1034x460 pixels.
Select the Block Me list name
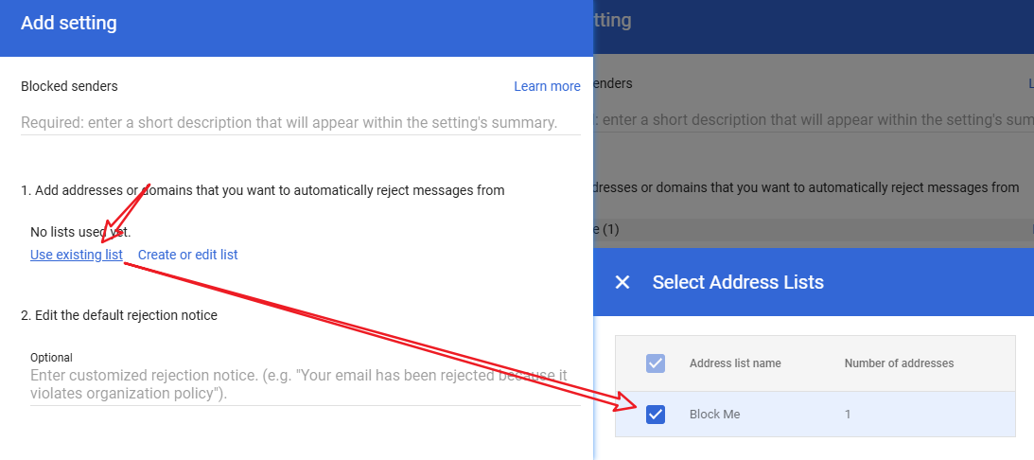[714, 415]
